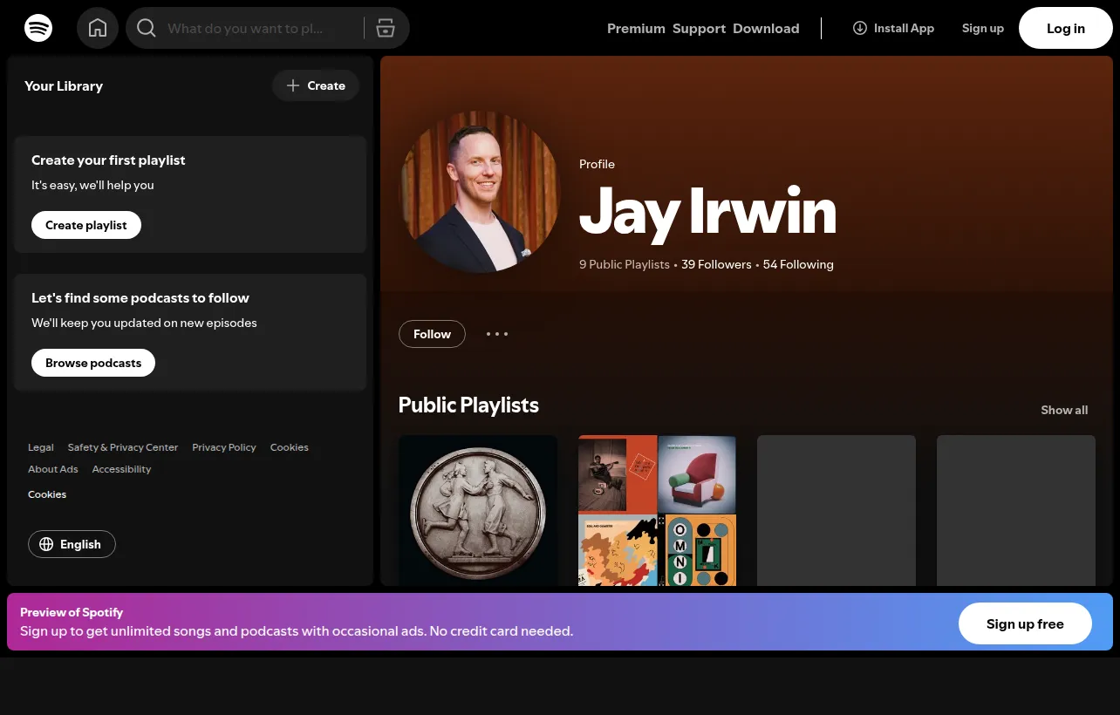This screenshot has height=715, width=1120.
Task: Open the Premium menu item
Action: [636, 28]
